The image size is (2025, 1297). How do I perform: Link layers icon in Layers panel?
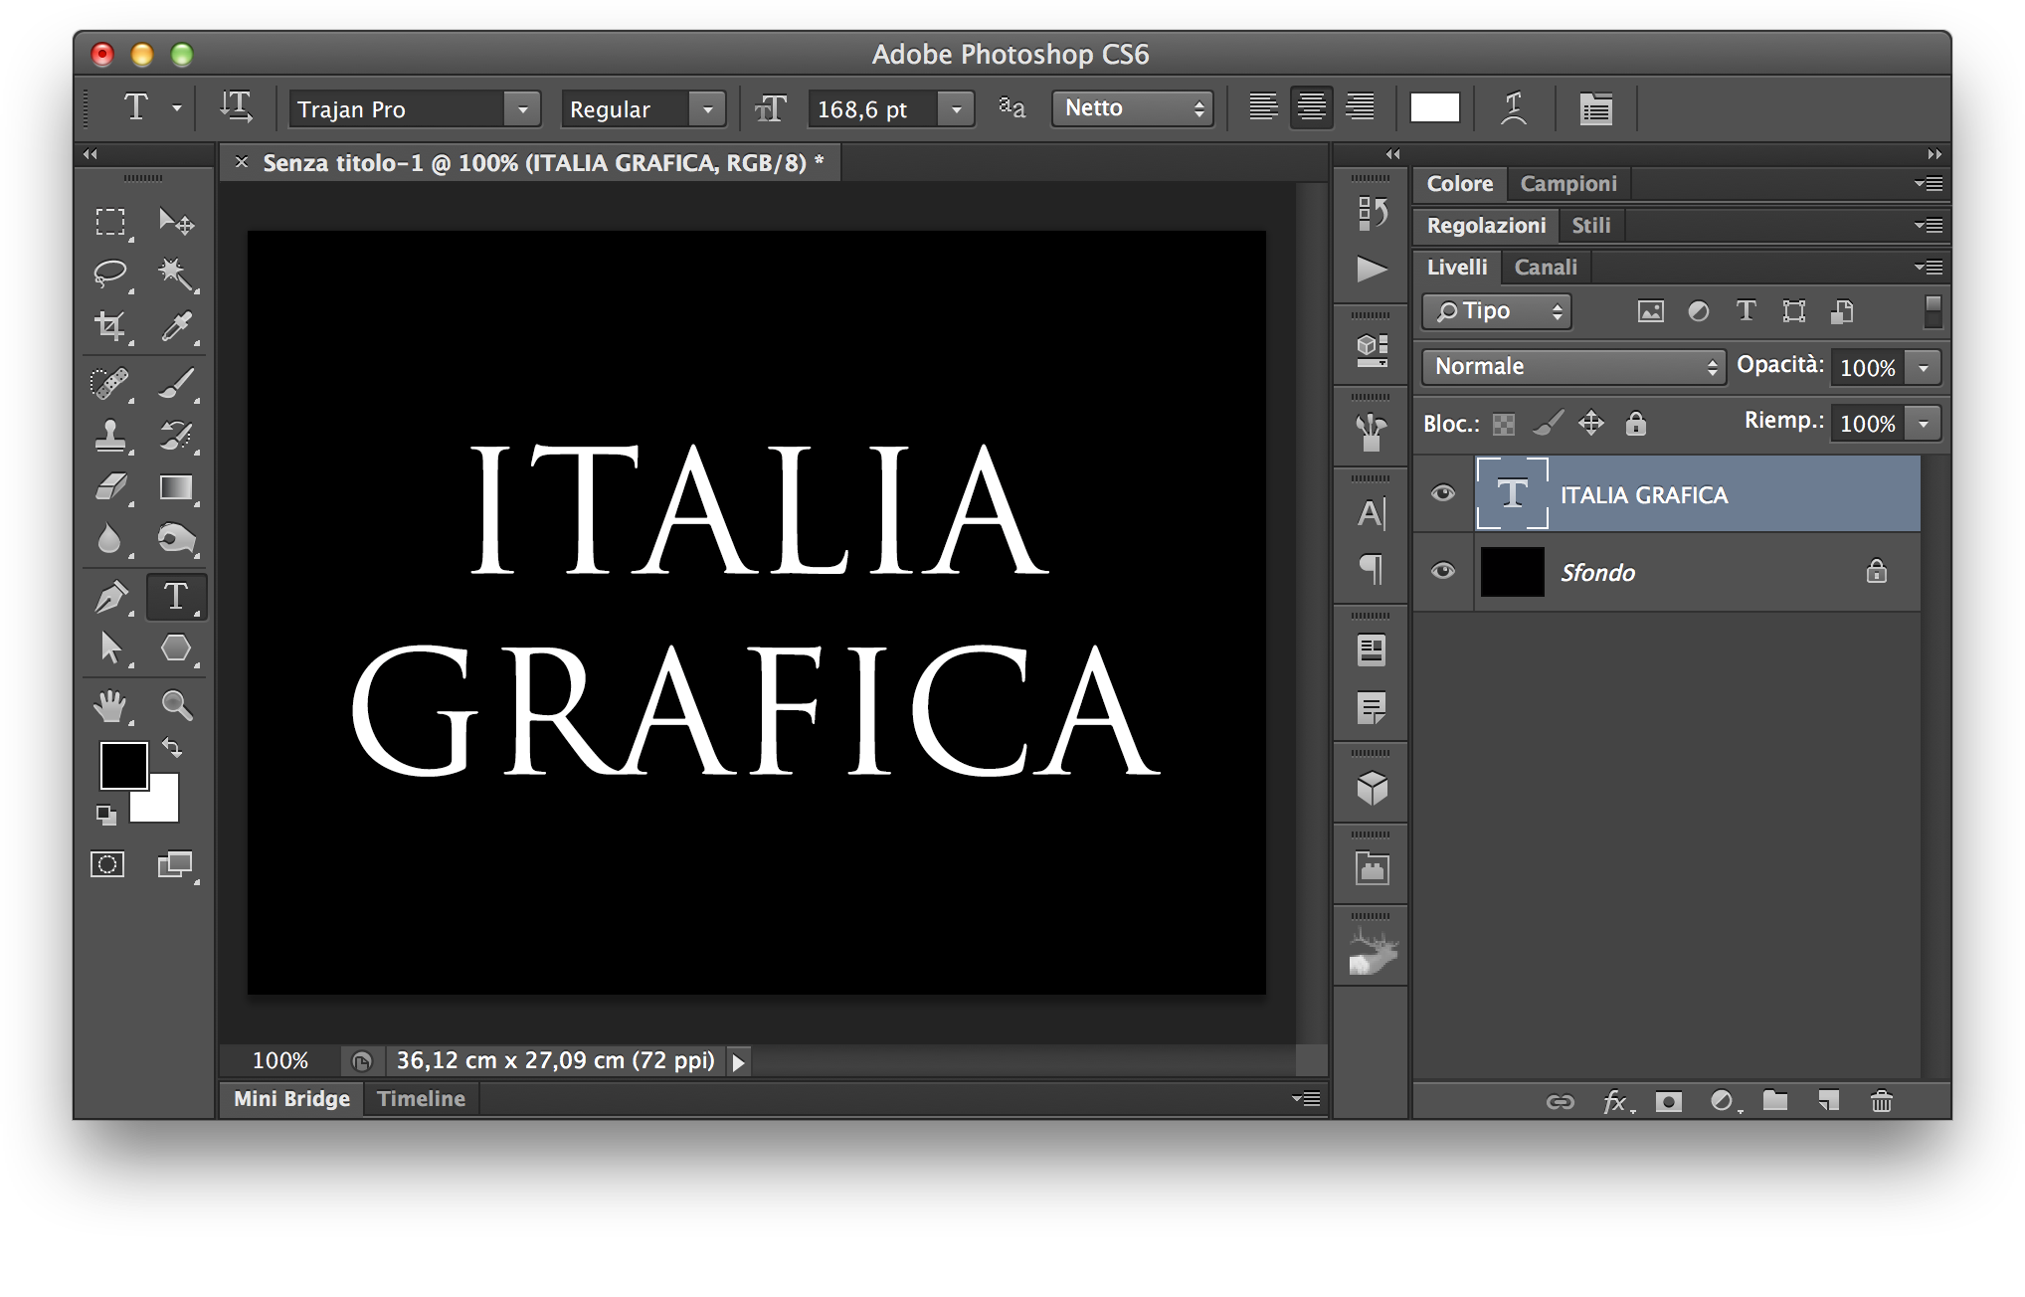coord(1560,1101)
